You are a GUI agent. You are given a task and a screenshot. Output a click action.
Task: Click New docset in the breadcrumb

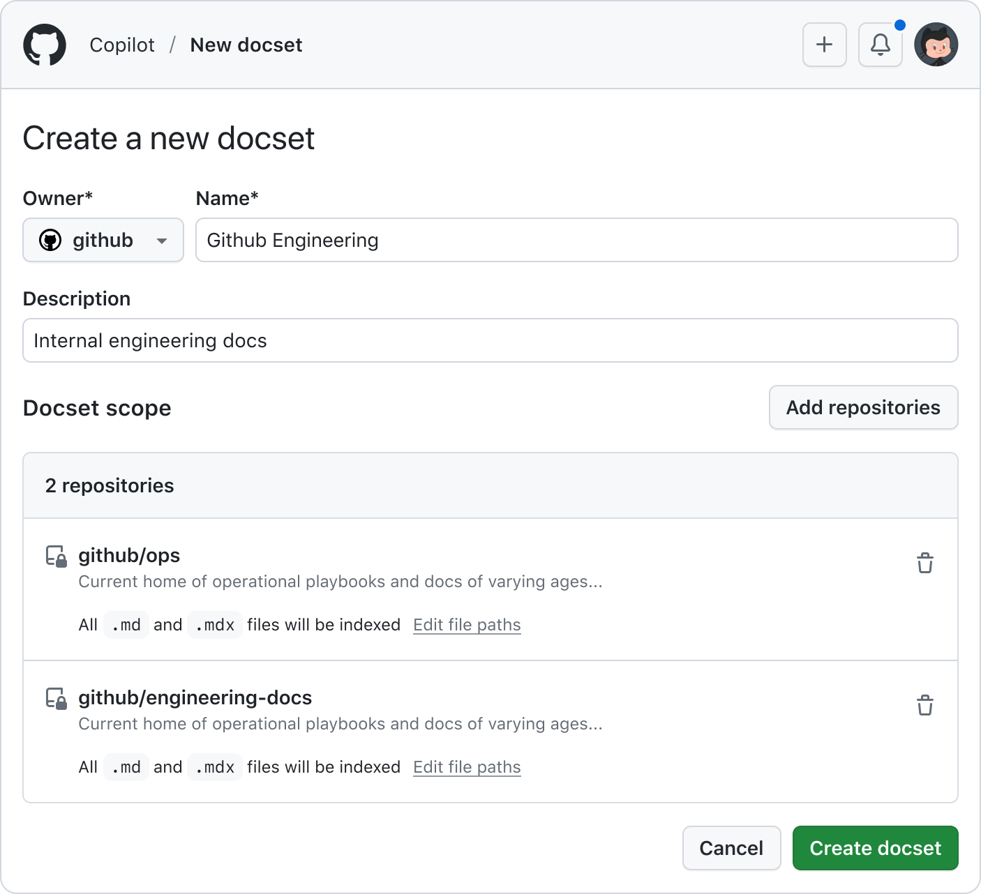click(246, 45)
